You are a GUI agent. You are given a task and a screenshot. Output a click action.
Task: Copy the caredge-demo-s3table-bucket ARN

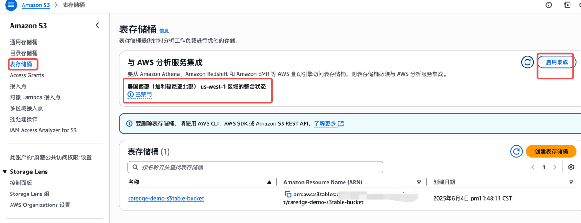coord(288,194)
